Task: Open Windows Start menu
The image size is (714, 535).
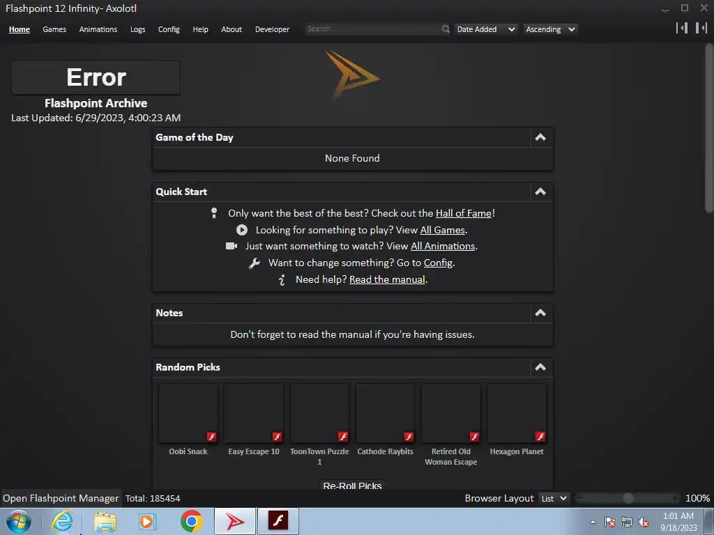Action: pos(19,521)
